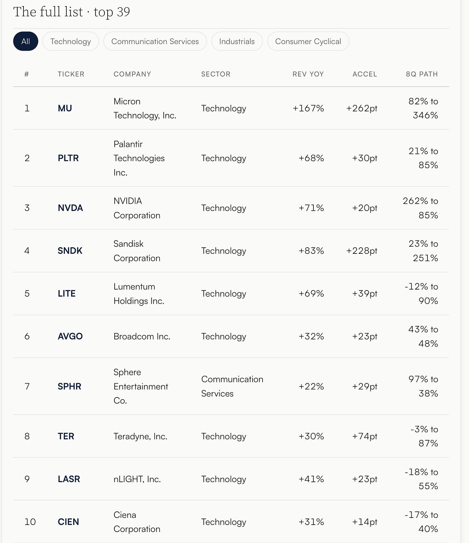
Task: Show only Industrials stocks
Action: coord(237,41)
